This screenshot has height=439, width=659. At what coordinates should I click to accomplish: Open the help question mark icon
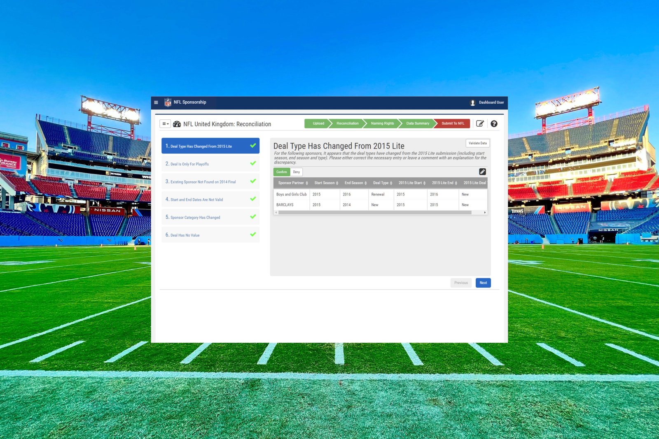tap(494, 124)
